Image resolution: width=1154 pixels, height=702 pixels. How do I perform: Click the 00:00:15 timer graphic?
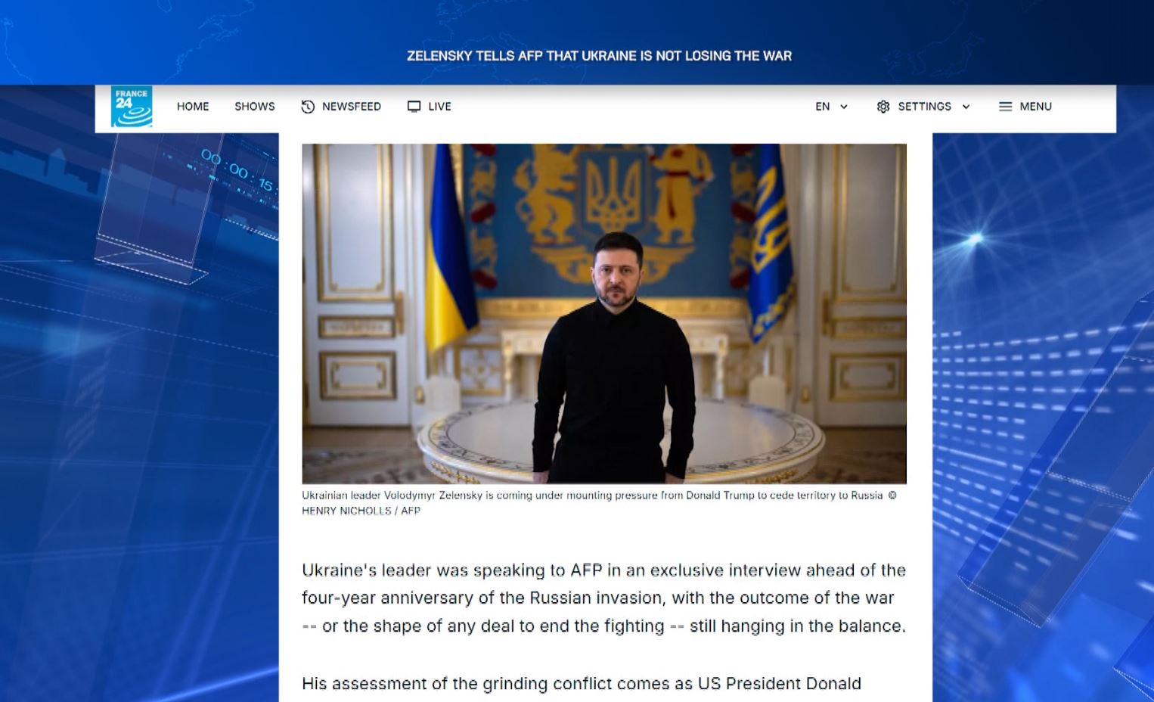236,170
